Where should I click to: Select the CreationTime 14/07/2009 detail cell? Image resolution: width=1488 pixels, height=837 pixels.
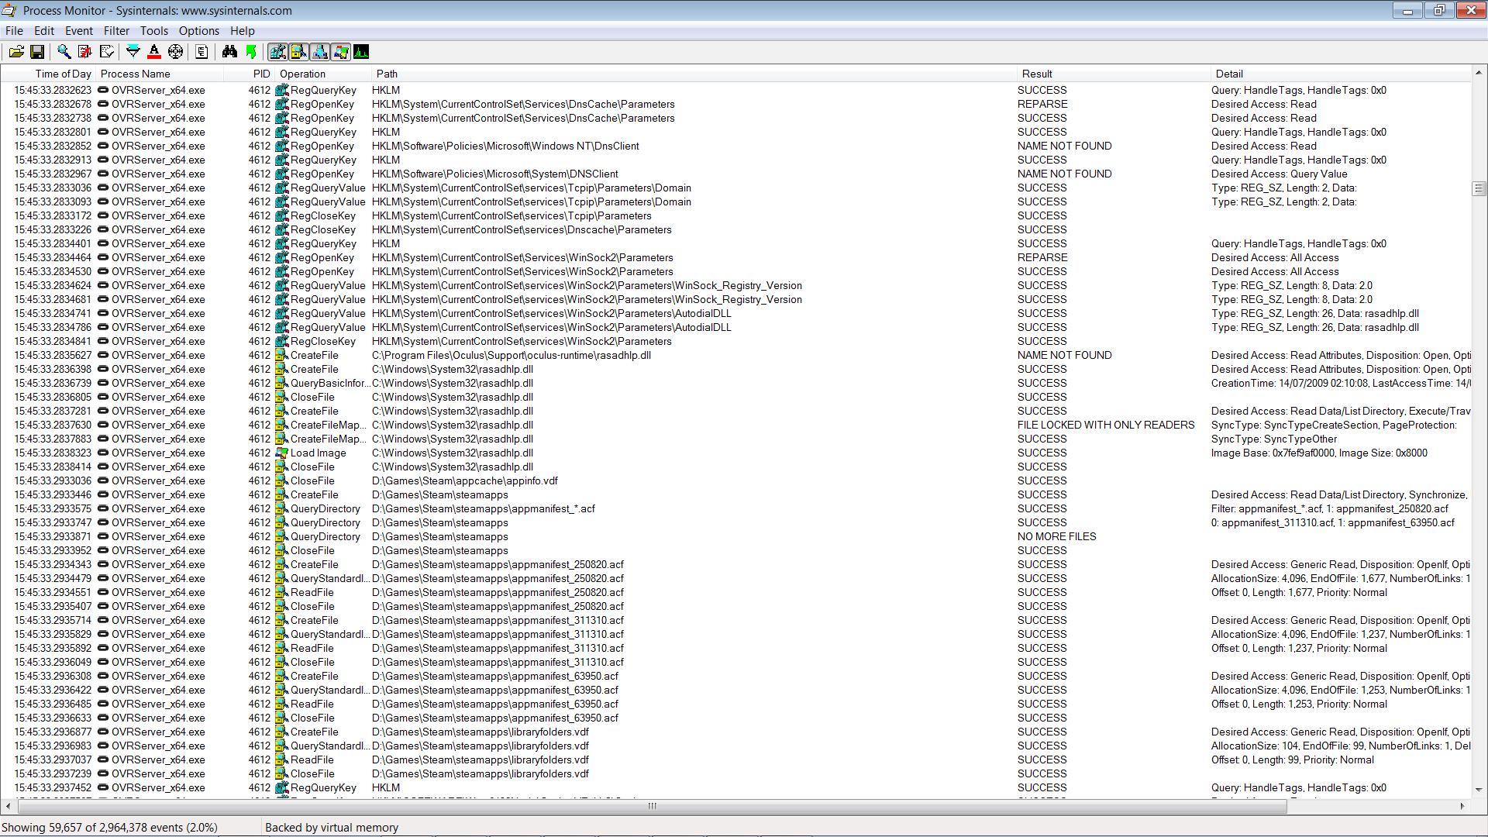(1341, 384)
